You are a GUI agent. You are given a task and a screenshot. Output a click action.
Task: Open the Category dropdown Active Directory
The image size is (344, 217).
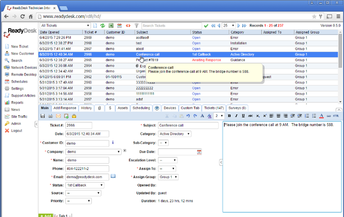(x=175, y=134)
